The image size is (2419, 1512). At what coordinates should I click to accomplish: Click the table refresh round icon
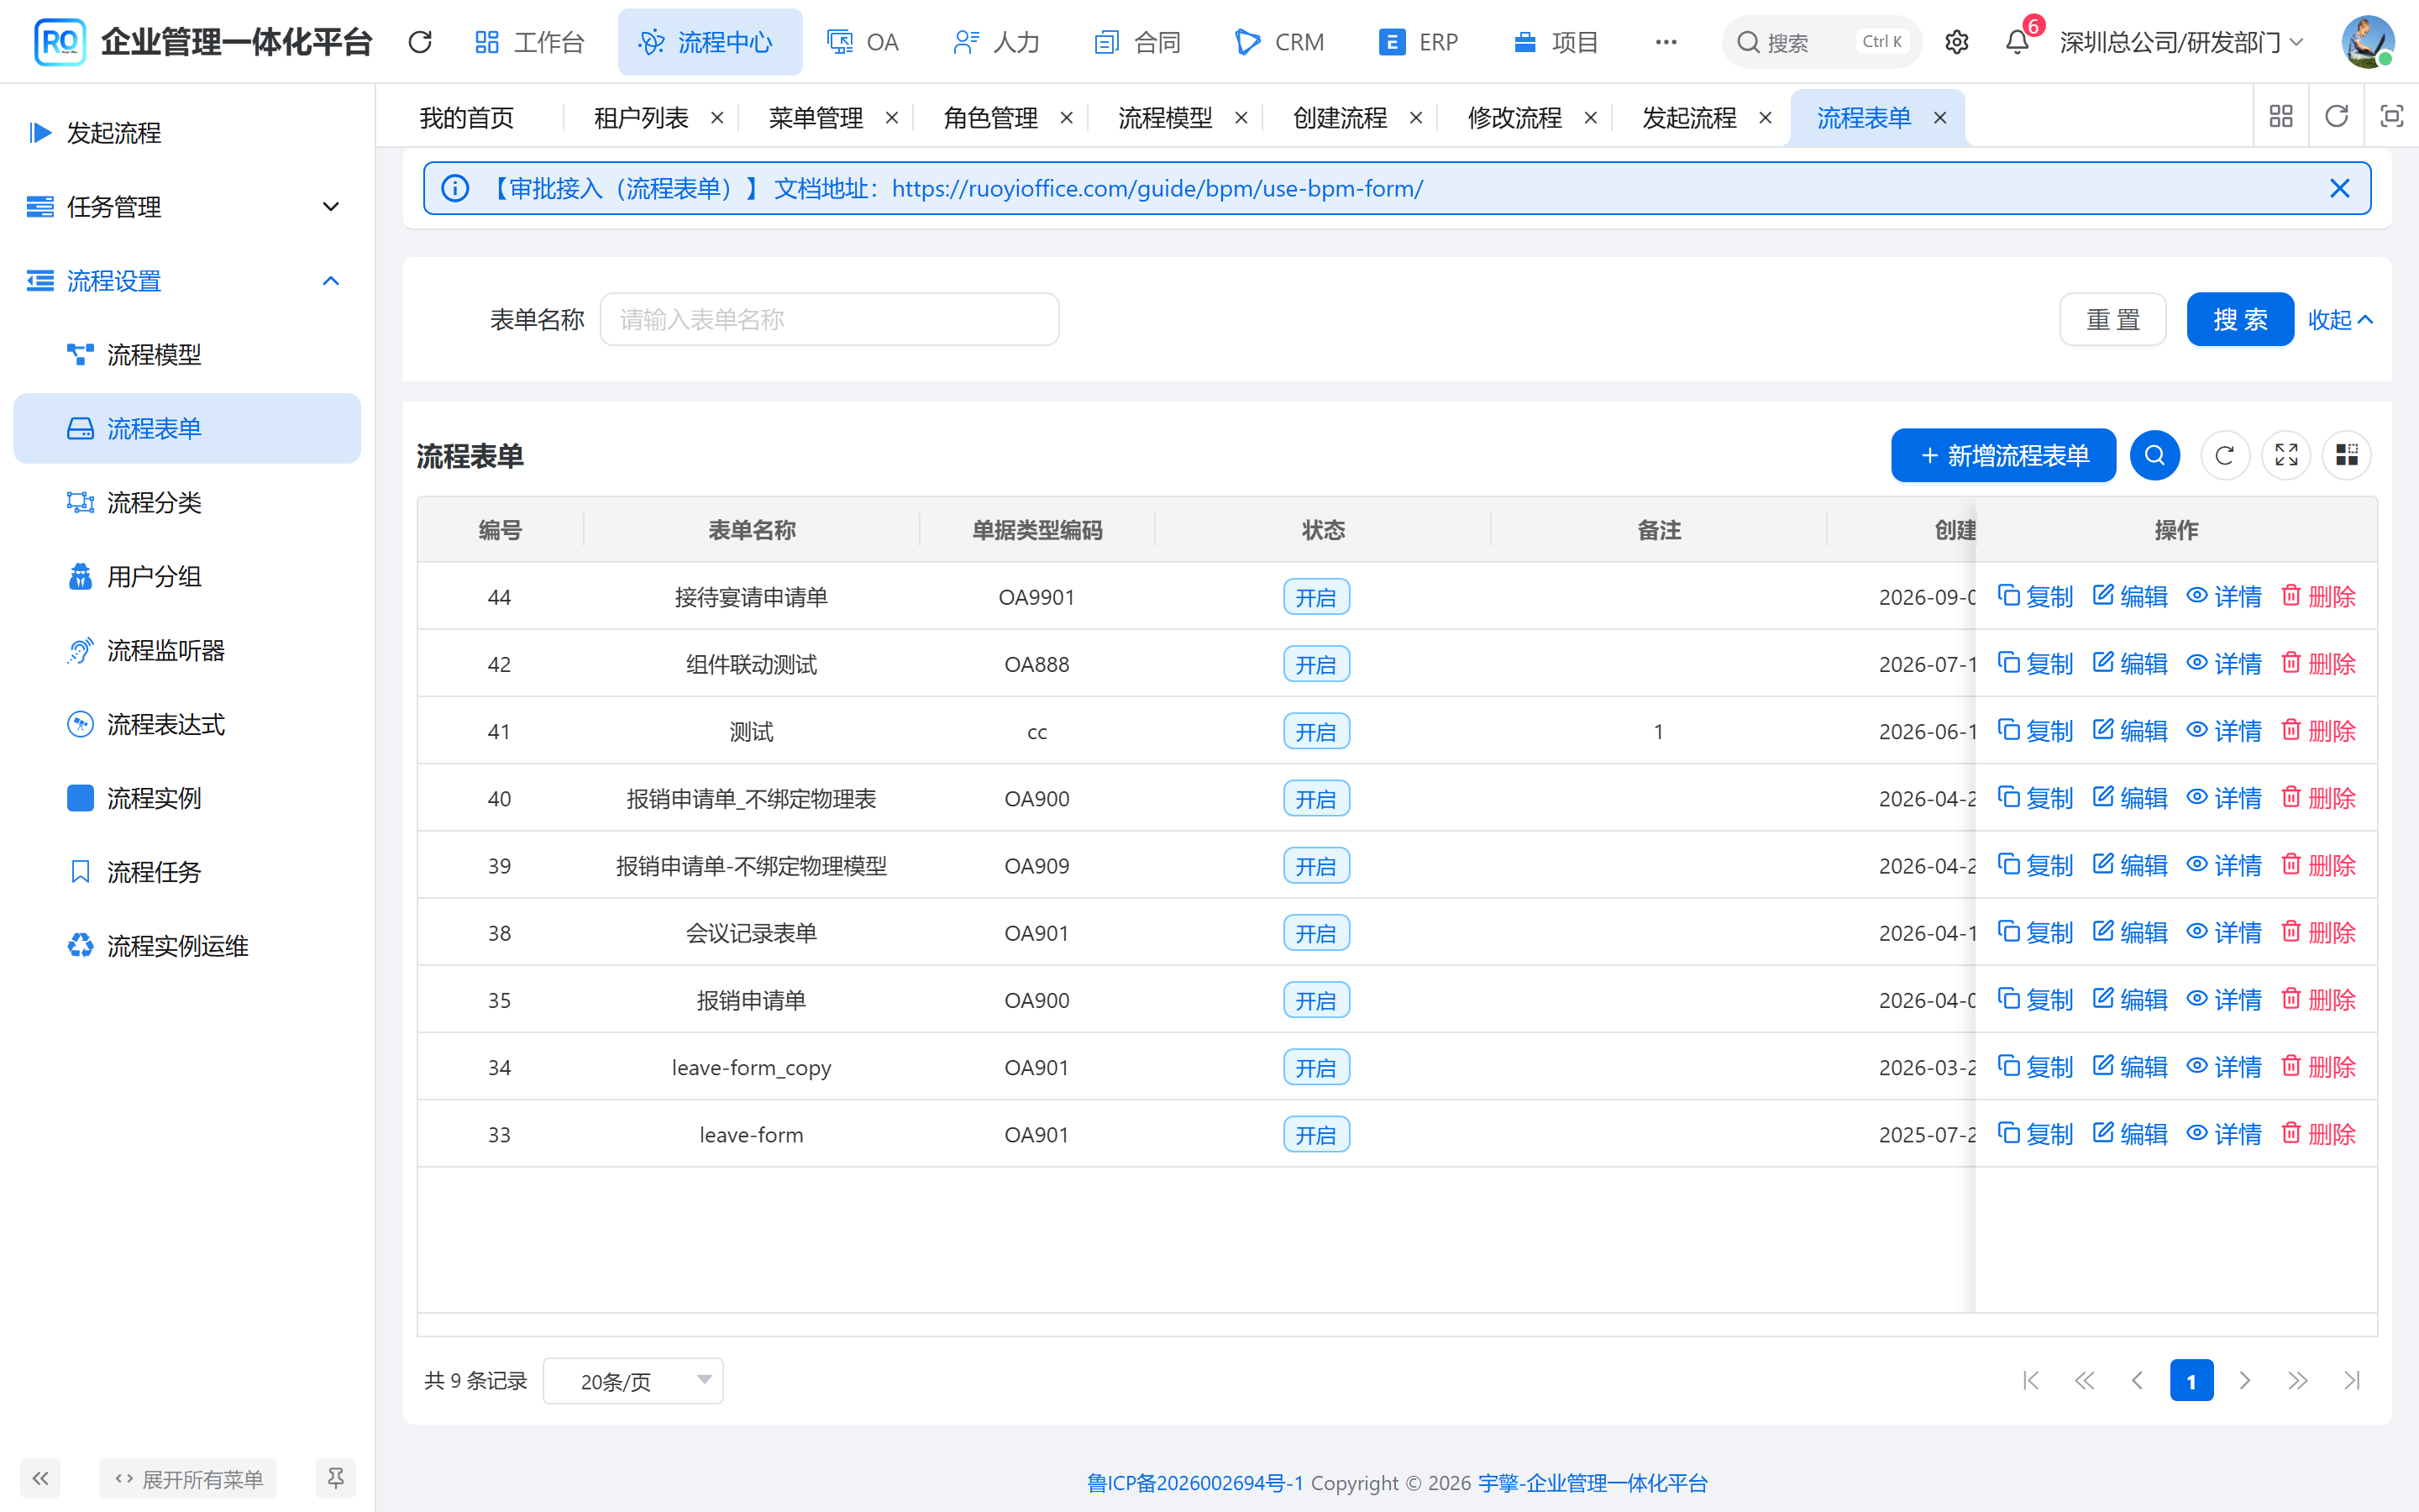(x=2224, y=455)
